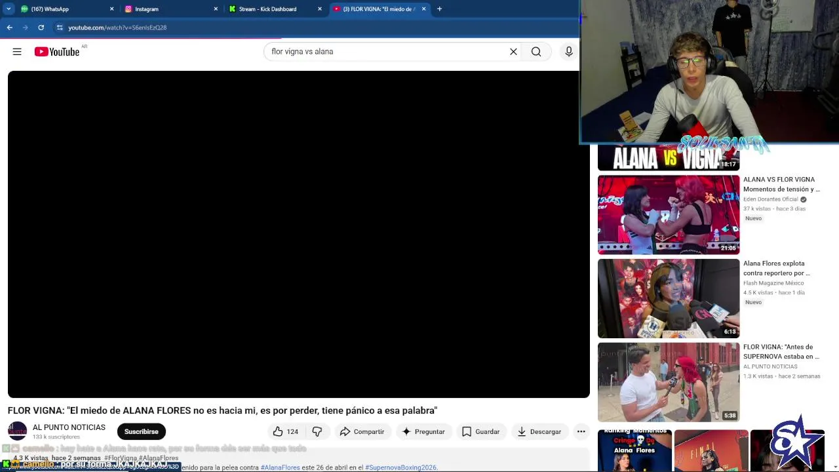Go back with browser back arrow
This screenshot has width=839, height=472.
pyautogui.click(x=9, y=28)
